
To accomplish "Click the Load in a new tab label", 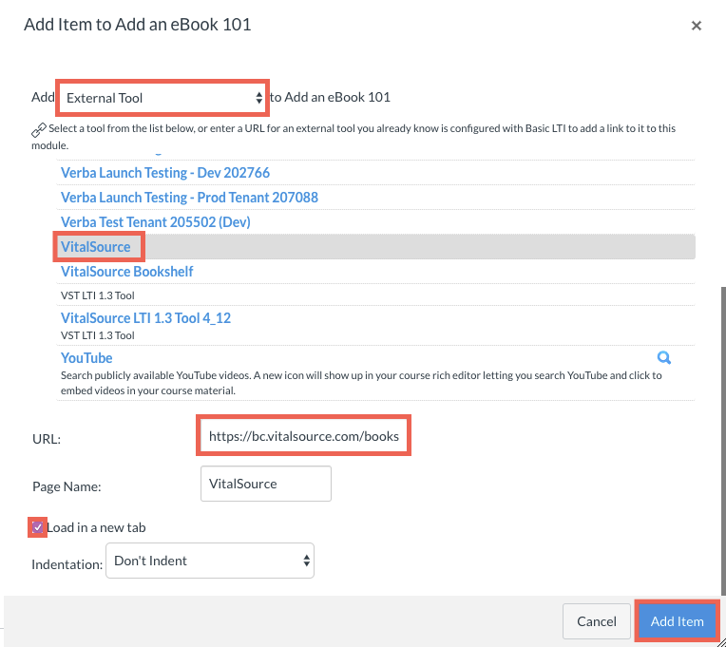I will click(x=96, y=527).
